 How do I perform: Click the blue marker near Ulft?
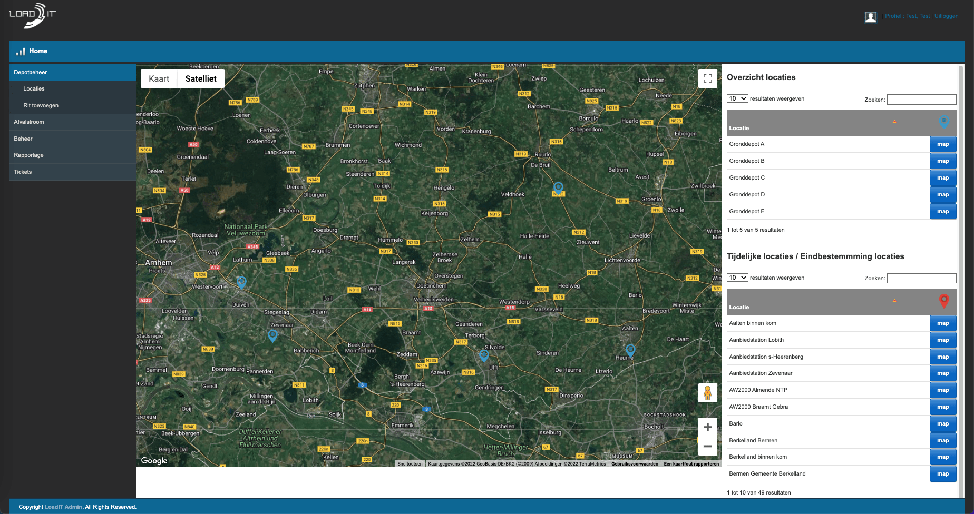(x=484, y=355)
